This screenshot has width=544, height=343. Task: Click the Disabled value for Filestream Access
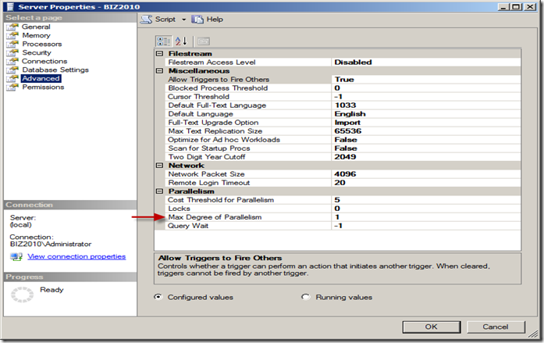click(x=426, y=63)
